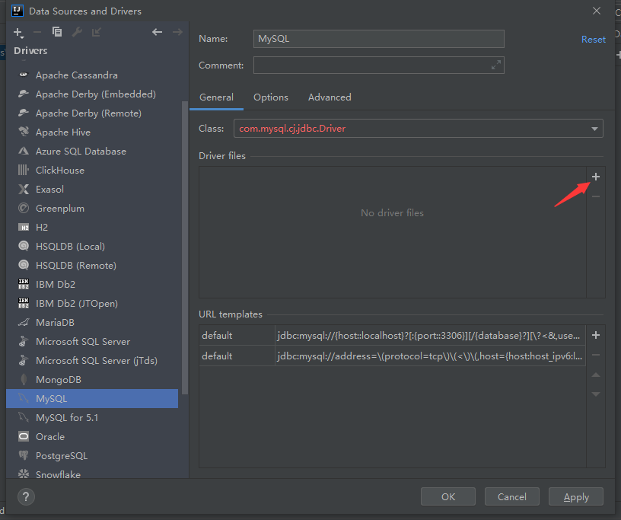Click the H2 driver icon
Viewport: 621px width, 520px height.
coord(24,227)
